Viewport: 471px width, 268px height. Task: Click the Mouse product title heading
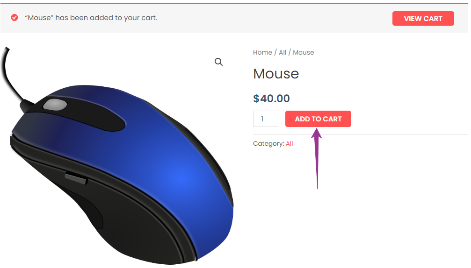coord(276,74)
